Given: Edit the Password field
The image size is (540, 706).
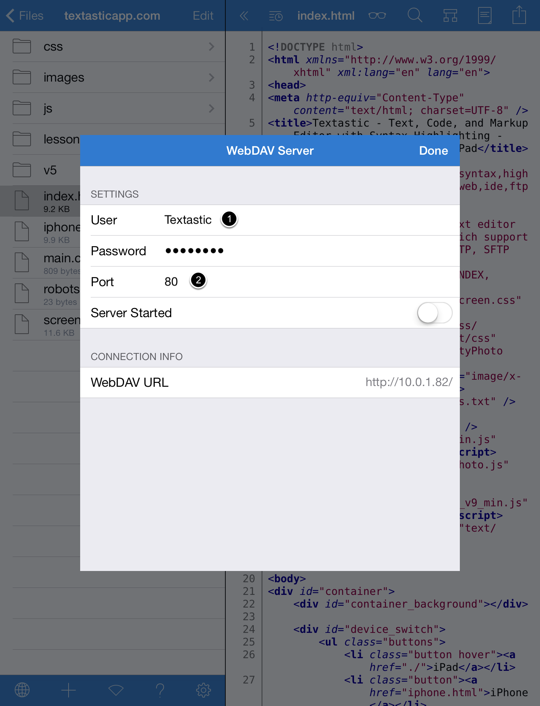Looking at the screenshot, I should [x=270, y=251].
